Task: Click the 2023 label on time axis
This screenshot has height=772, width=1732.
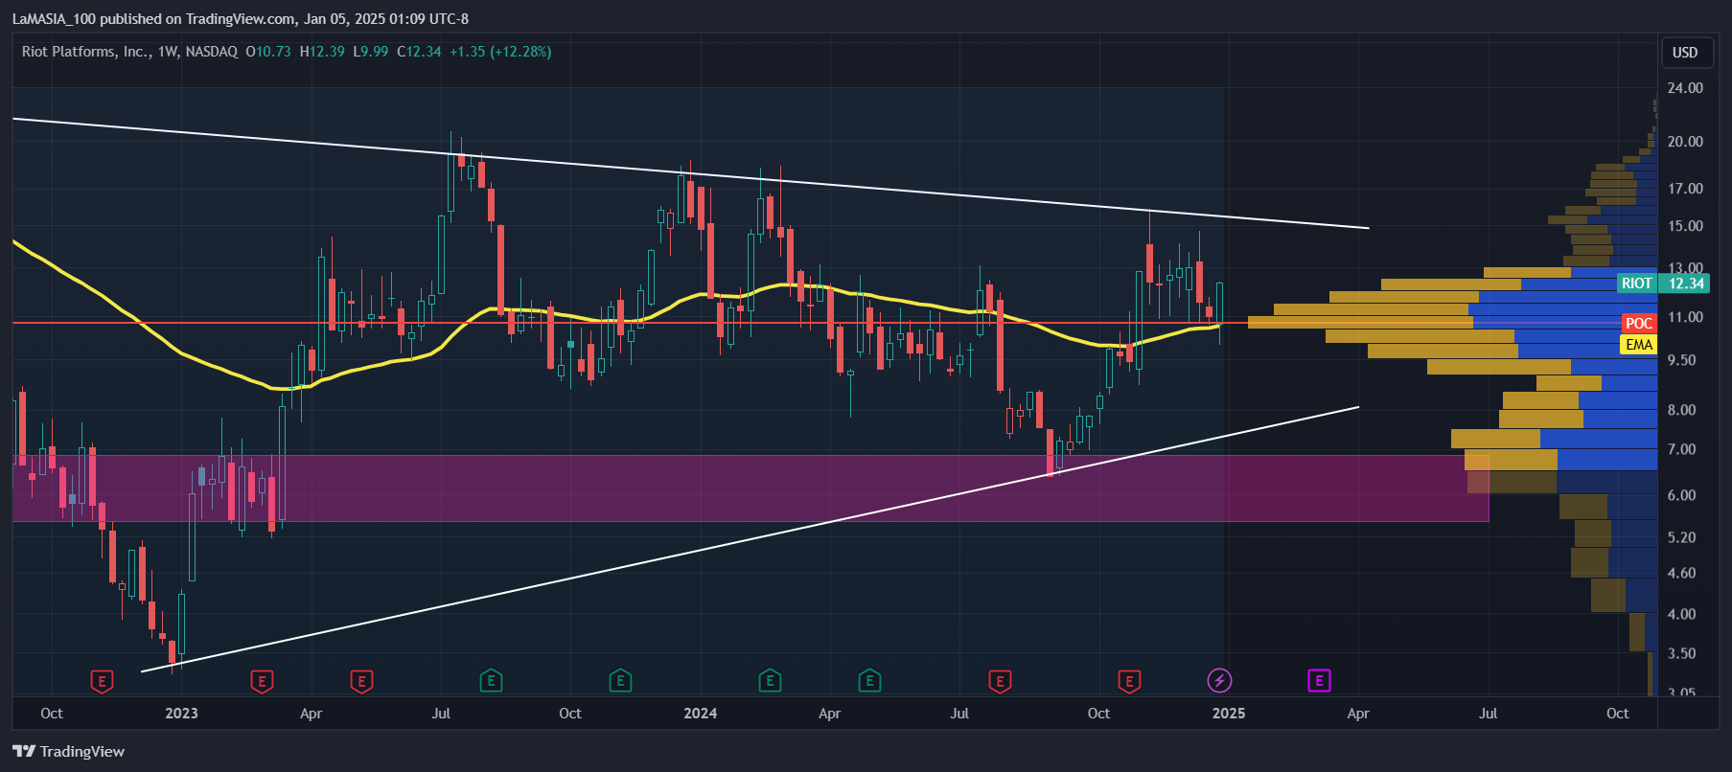Action: click(181, 713)
